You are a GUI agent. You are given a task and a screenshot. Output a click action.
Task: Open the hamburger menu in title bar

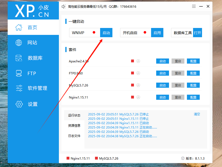(194, 6)
